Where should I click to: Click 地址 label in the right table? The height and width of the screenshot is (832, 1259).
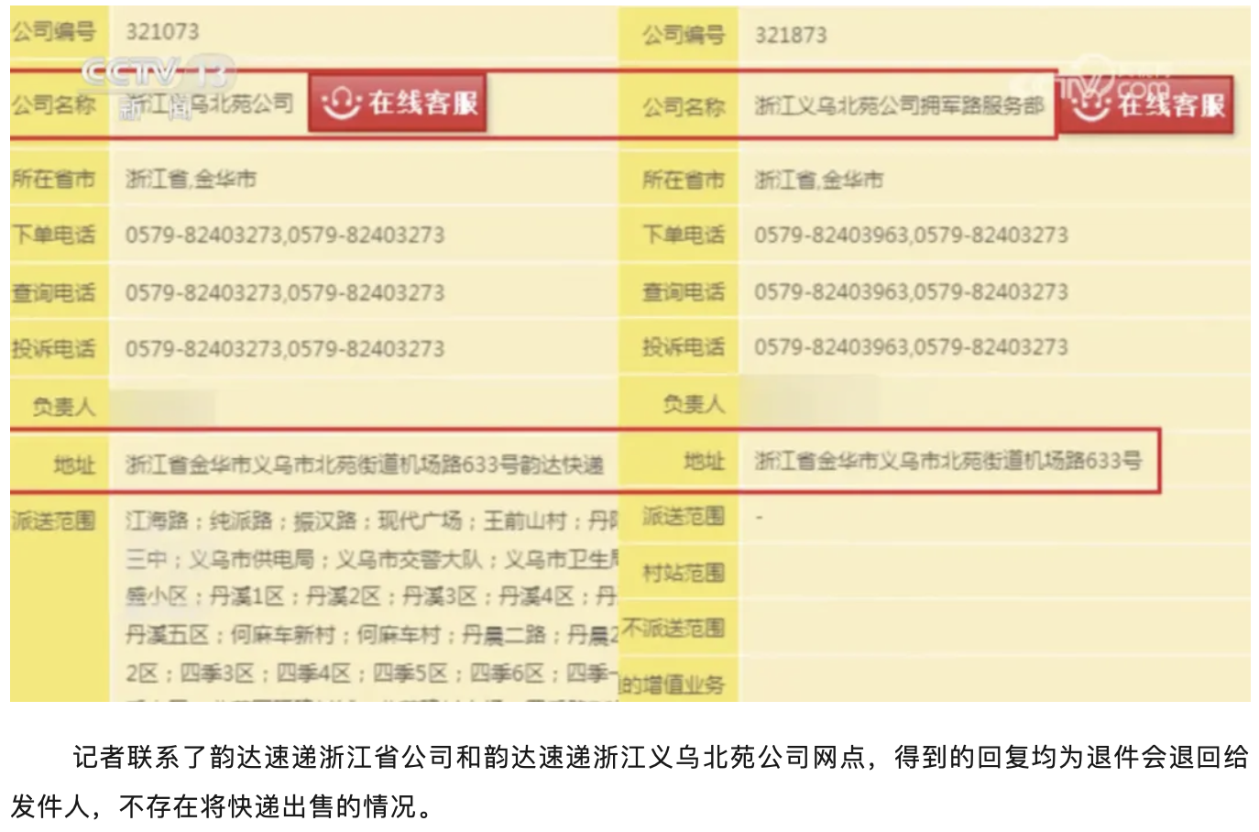coord(705,461)
